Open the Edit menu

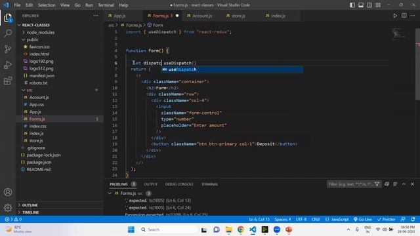(x=29, y=5)
